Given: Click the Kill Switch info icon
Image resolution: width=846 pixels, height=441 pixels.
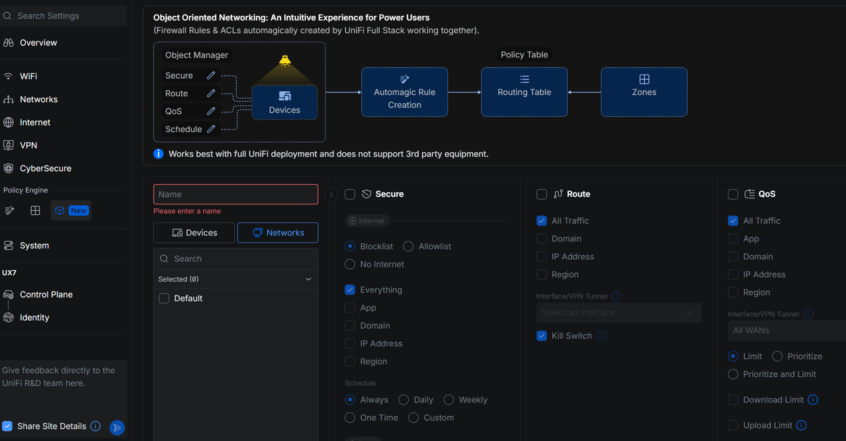Looking at the screenshot, I should point(601,336).
